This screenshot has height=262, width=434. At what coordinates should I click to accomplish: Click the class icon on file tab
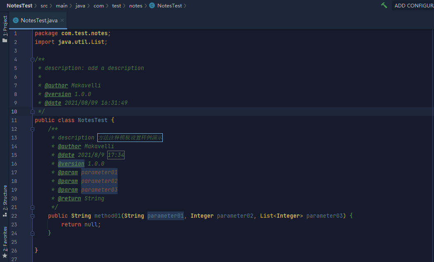[16, 20]
